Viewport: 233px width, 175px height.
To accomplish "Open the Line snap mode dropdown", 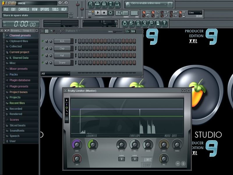I will point(195,13).
